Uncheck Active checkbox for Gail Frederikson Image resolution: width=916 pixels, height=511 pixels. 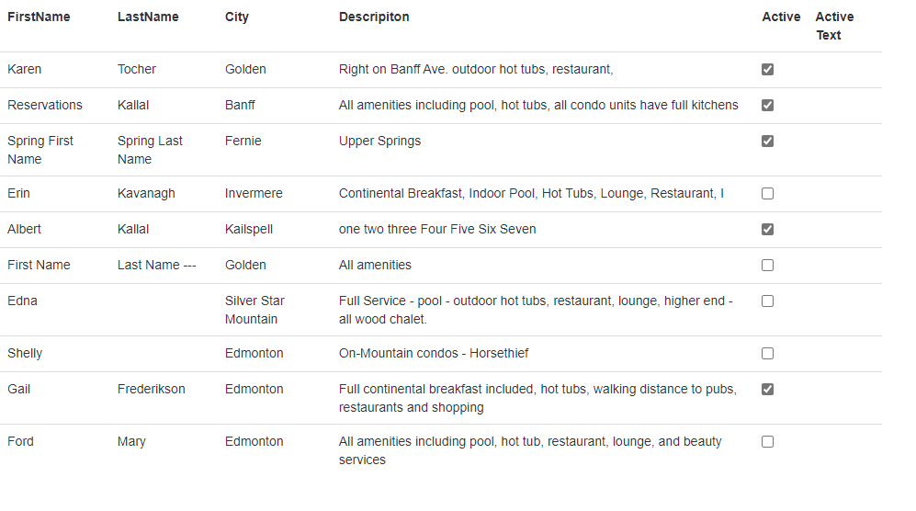pyautogui.click(x=767, y=390)
